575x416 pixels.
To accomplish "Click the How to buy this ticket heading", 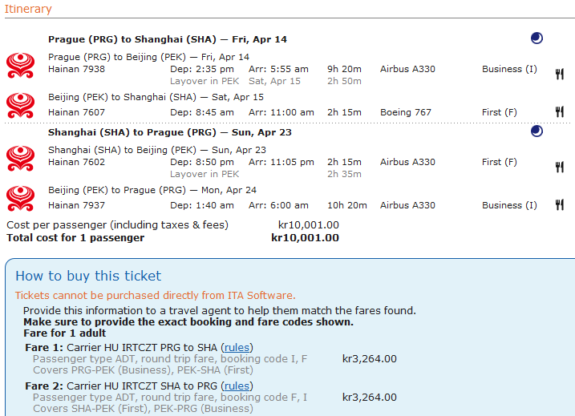I will pyautogui.click(x=88, y=277).
